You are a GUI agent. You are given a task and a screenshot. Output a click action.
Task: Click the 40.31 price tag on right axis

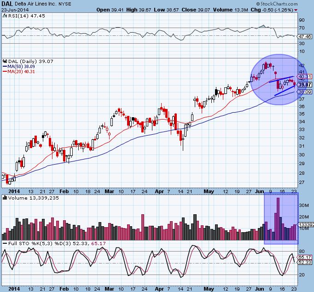[x=305, y=77]
